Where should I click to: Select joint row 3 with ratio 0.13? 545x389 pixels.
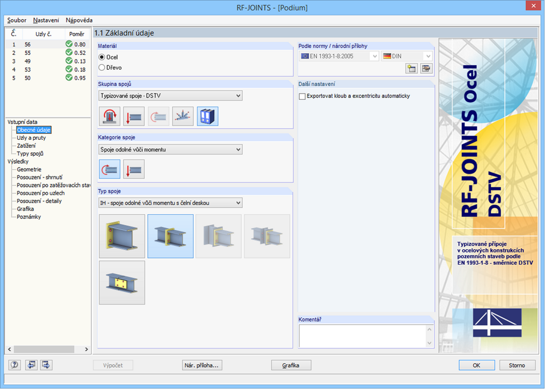47,61
